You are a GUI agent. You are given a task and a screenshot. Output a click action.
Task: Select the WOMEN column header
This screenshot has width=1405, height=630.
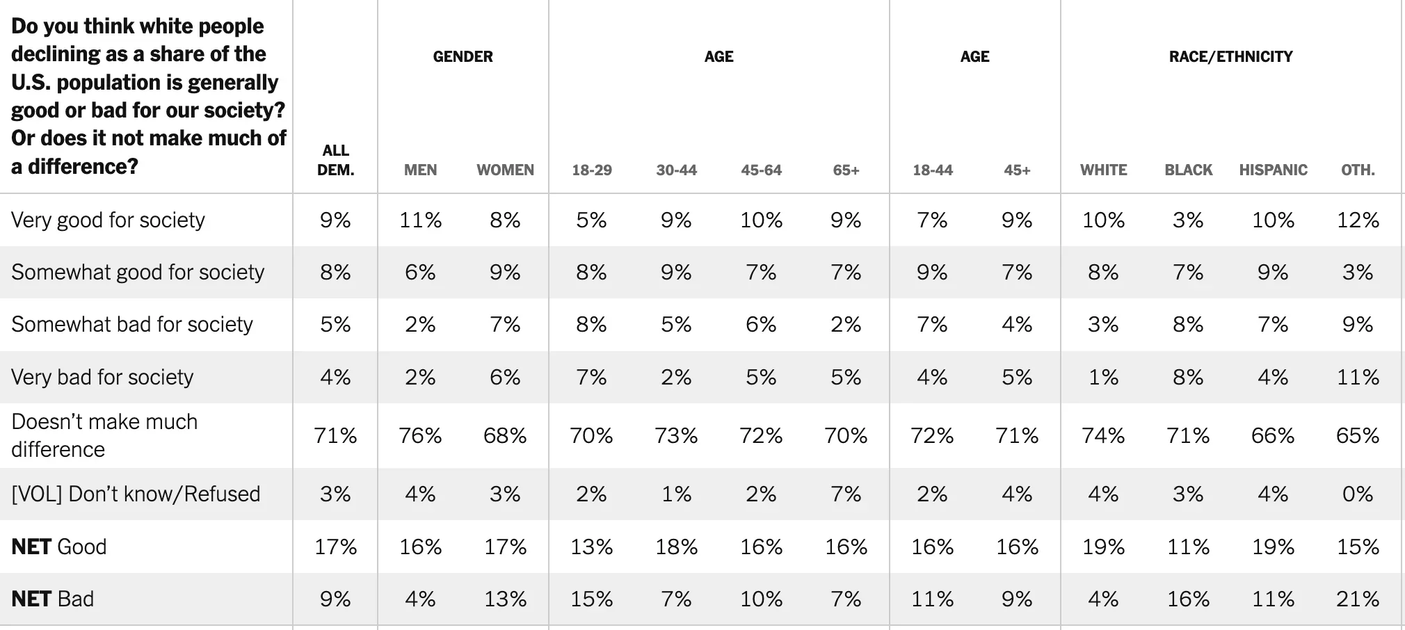click(505, 170)
